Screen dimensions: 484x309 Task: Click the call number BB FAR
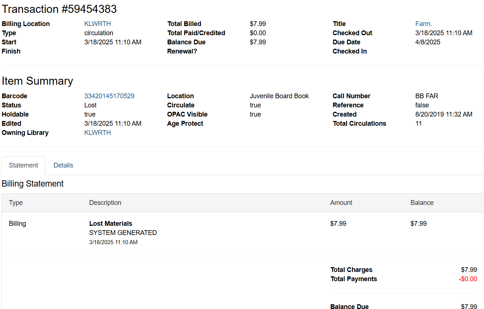pyautogui.click(x=426, y=96)
